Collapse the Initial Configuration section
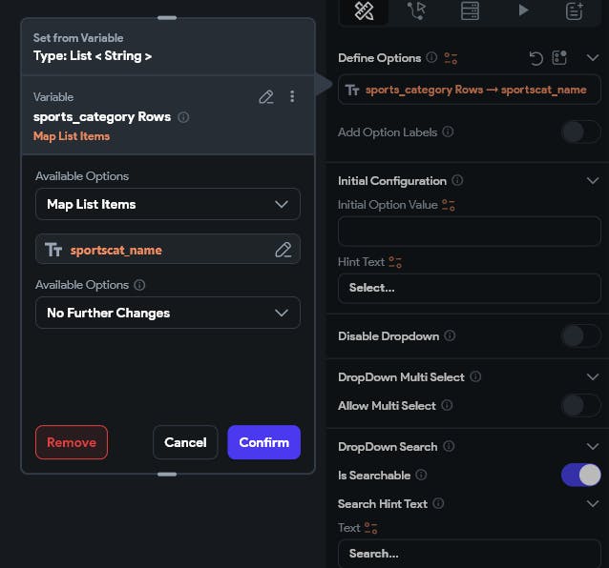609x568 pixels. (593, 181)
